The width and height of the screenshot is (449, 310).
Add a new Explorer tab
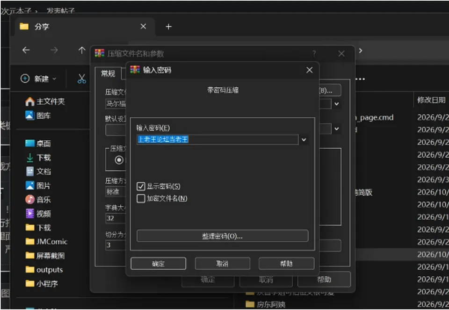coord(169,27)
